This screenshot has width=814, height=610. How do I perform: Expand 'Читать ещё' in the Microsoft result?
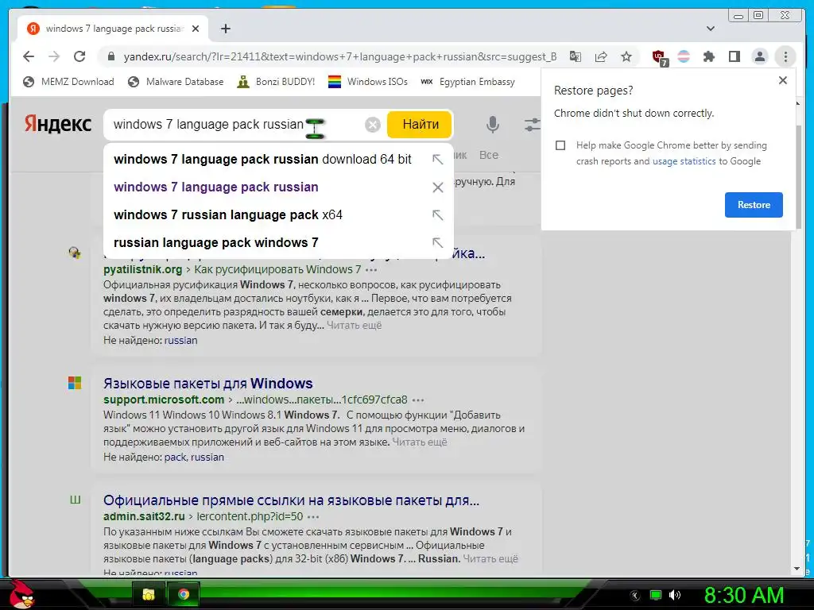click(420, 442)
